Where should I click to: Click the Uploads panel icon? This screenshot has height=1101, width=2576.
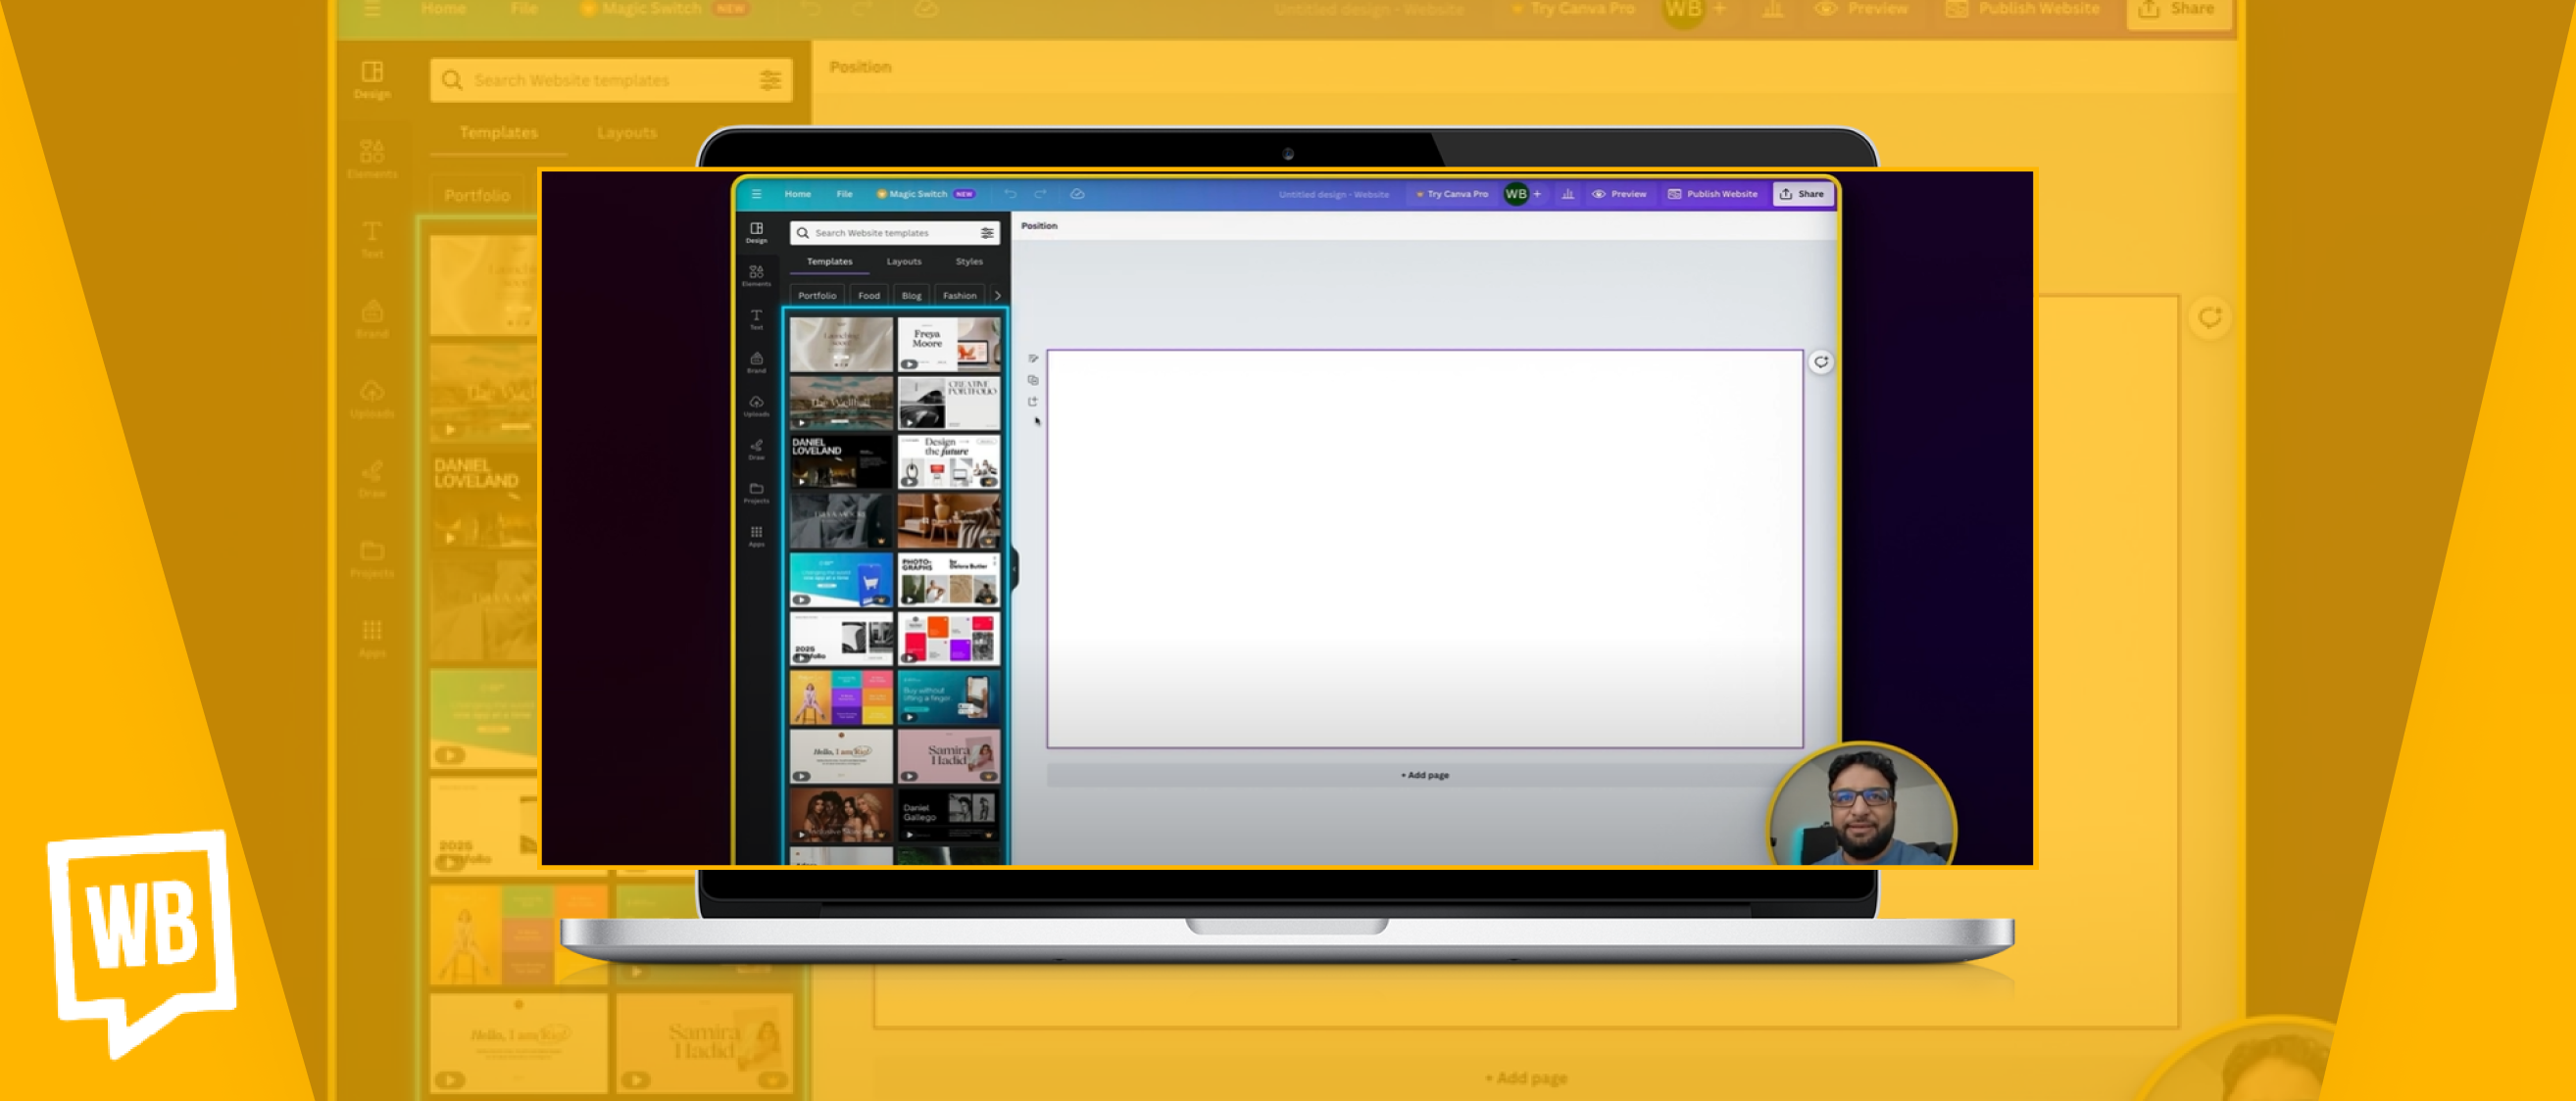tap(756, 413)
